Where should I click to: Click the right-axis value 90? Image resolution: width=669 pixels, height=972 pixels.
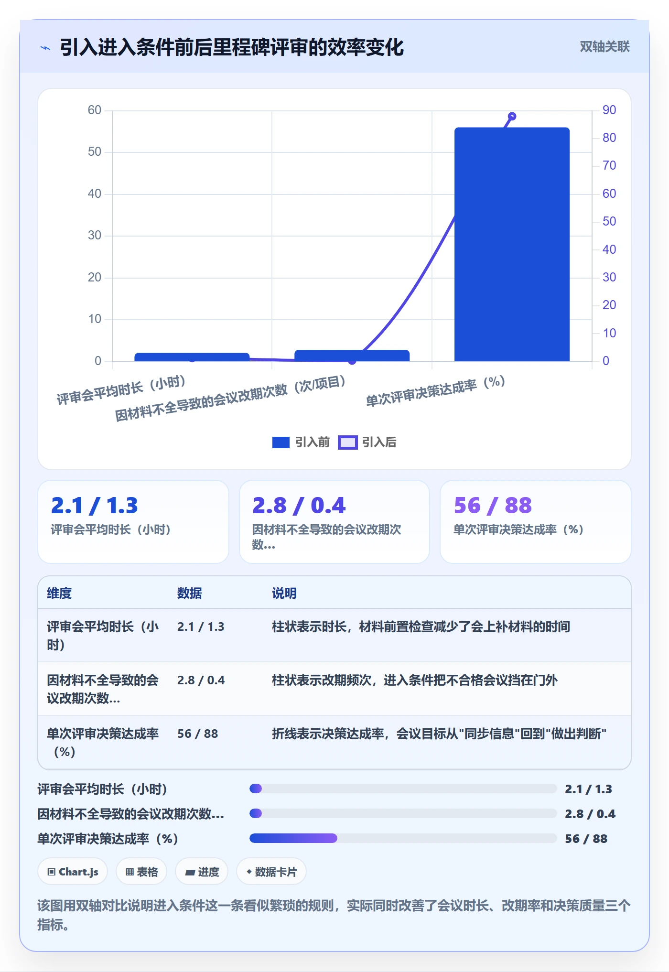tap(609, 110)
